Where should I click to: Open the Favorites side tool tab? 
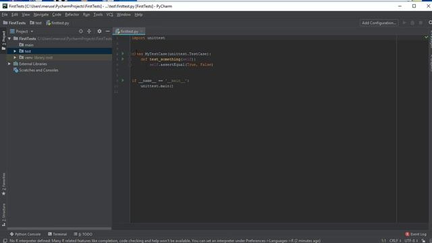[3, 184]
